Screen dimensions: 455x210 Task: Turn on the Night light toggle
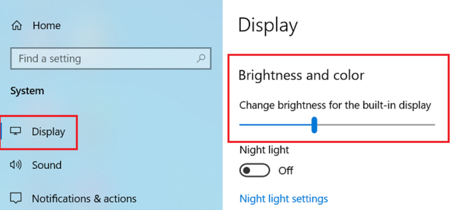point(254,171)
